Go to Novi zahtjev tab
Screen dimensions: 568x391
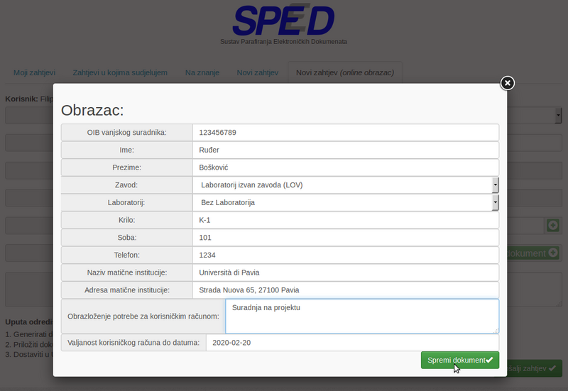click(x=257, y=72)
